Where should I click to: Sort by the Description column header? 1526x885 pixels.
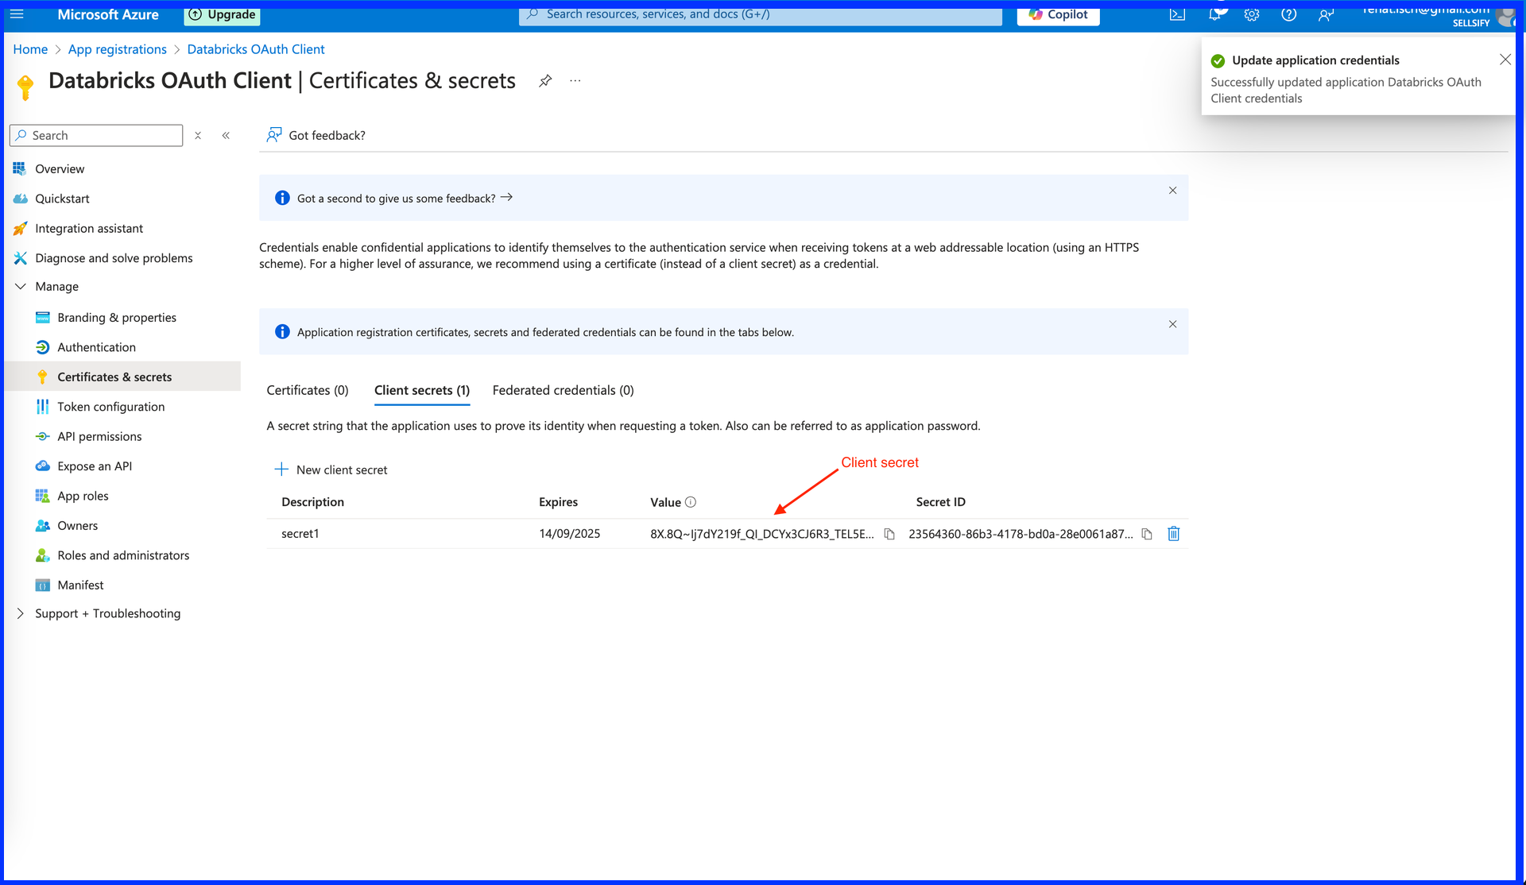coord(312,502)
